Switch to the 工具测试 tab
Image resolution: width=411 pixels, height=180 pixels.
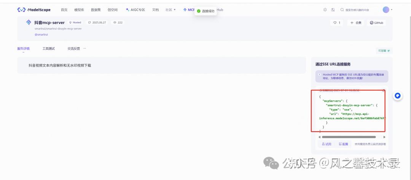(49, 49)
